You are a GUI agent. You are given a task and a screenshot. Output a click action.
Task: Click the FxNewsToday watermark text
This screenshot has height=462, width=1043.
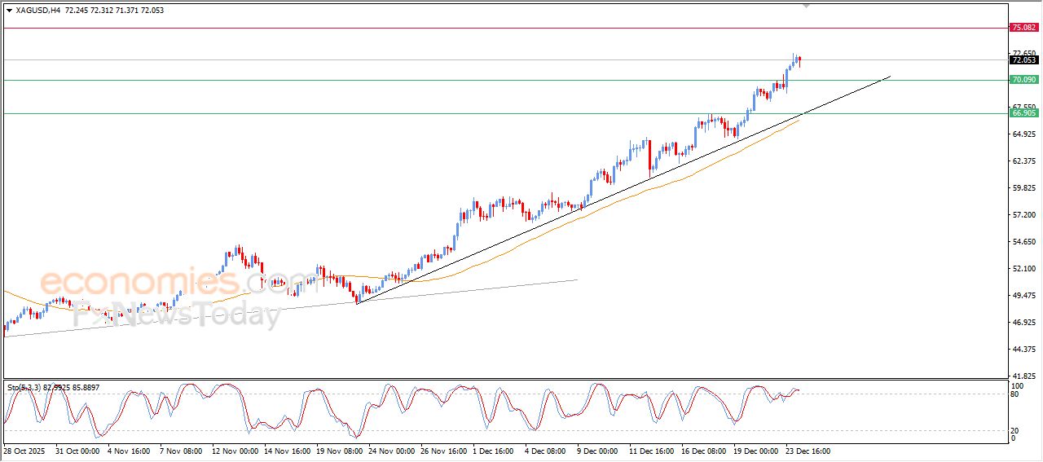pyautogui.click(x=179, y=315)
